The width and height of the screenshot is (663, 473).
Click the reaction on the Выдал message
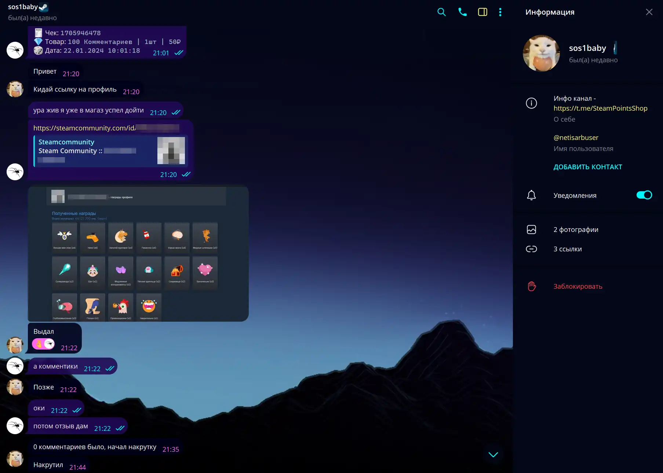43,344
